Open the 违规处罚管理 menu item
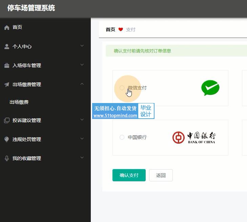Image resolution: width=247 pixels, height=222 pixels. coord(45,139)
